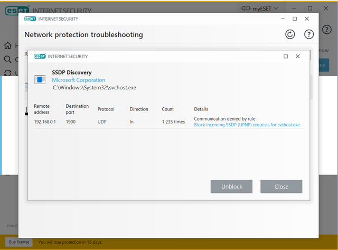
Task: Close the main ESET window
Action: pos(326,8)
